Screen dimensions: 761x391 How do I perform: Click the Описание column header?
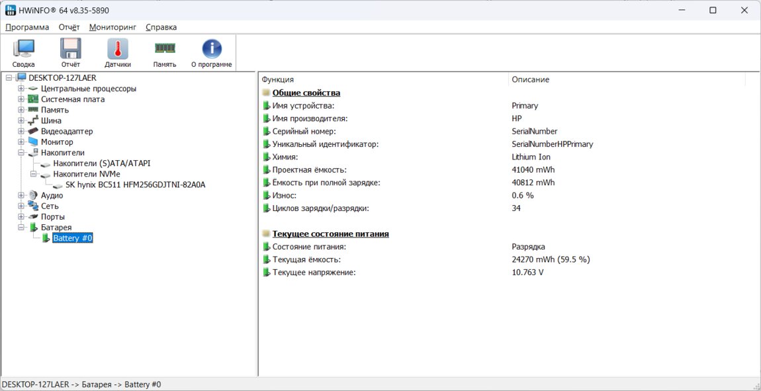tap(530, 79)
